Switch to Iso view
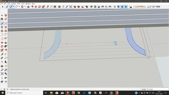Viewport: 169px width, 95px height. pos(91,7)
